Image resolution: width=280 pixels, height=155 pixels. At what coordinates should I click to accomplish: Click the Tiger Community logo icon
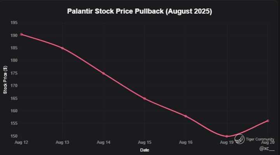click(x=240, y=139)
